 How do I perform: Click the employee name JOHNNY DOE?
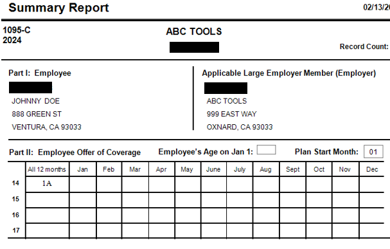[35, 101]
